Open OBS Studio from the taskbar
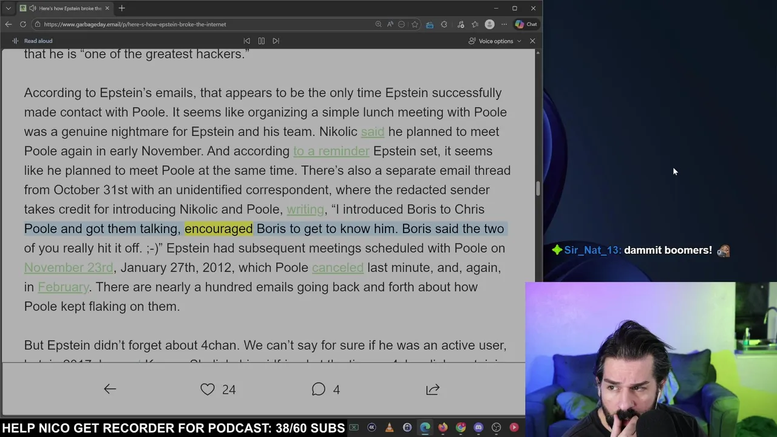 point(496,428)
